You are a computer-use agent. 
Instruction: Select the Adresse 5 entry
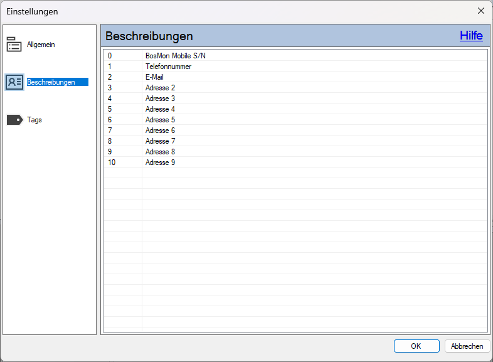click(295, 120)
